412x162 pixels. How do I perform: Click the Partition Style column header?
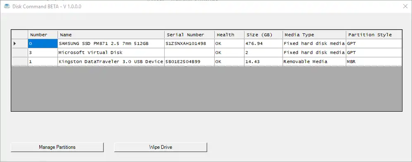point(374,35)
